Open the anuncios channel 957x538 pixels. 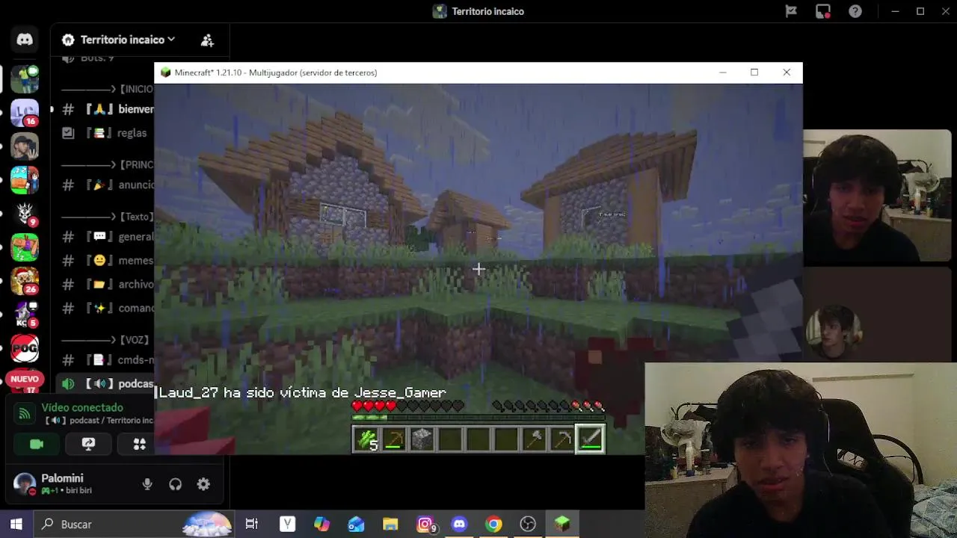[108, 185]
